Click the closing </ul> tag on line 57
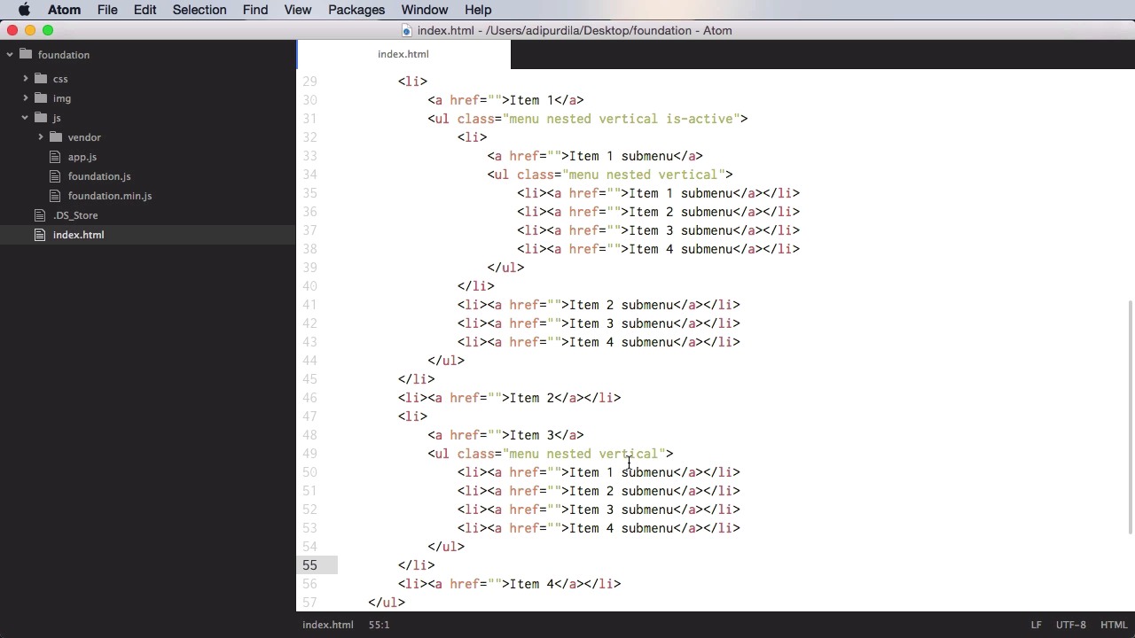Viewport: 1135px width, 638px height. click(x=387, y=603)
